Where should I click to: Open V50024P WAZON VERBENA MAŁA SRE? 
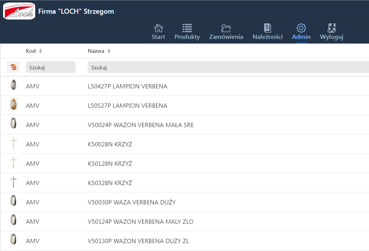pos(141,125)
